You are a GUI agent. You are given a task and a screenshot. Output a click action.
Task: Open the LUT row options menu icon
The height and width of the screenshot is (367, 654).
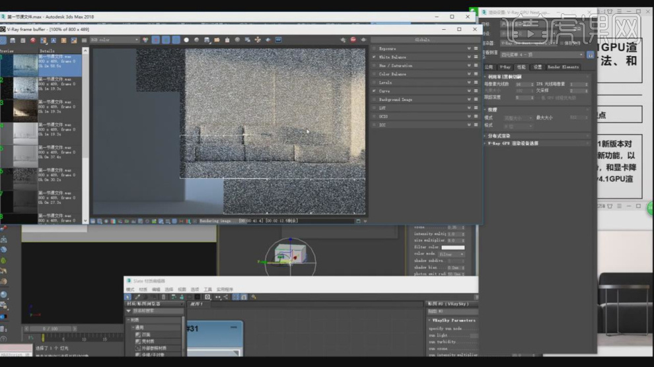tap(476, 108)
